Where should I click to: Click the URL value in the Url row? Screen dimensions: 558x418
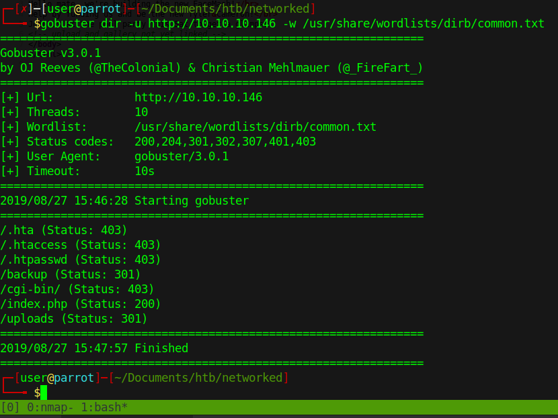[198, 97]
